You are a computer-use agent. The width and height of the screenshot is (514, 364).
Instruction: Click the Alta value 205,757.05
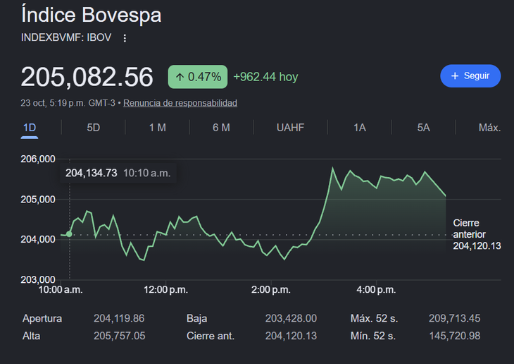(119, 336)
